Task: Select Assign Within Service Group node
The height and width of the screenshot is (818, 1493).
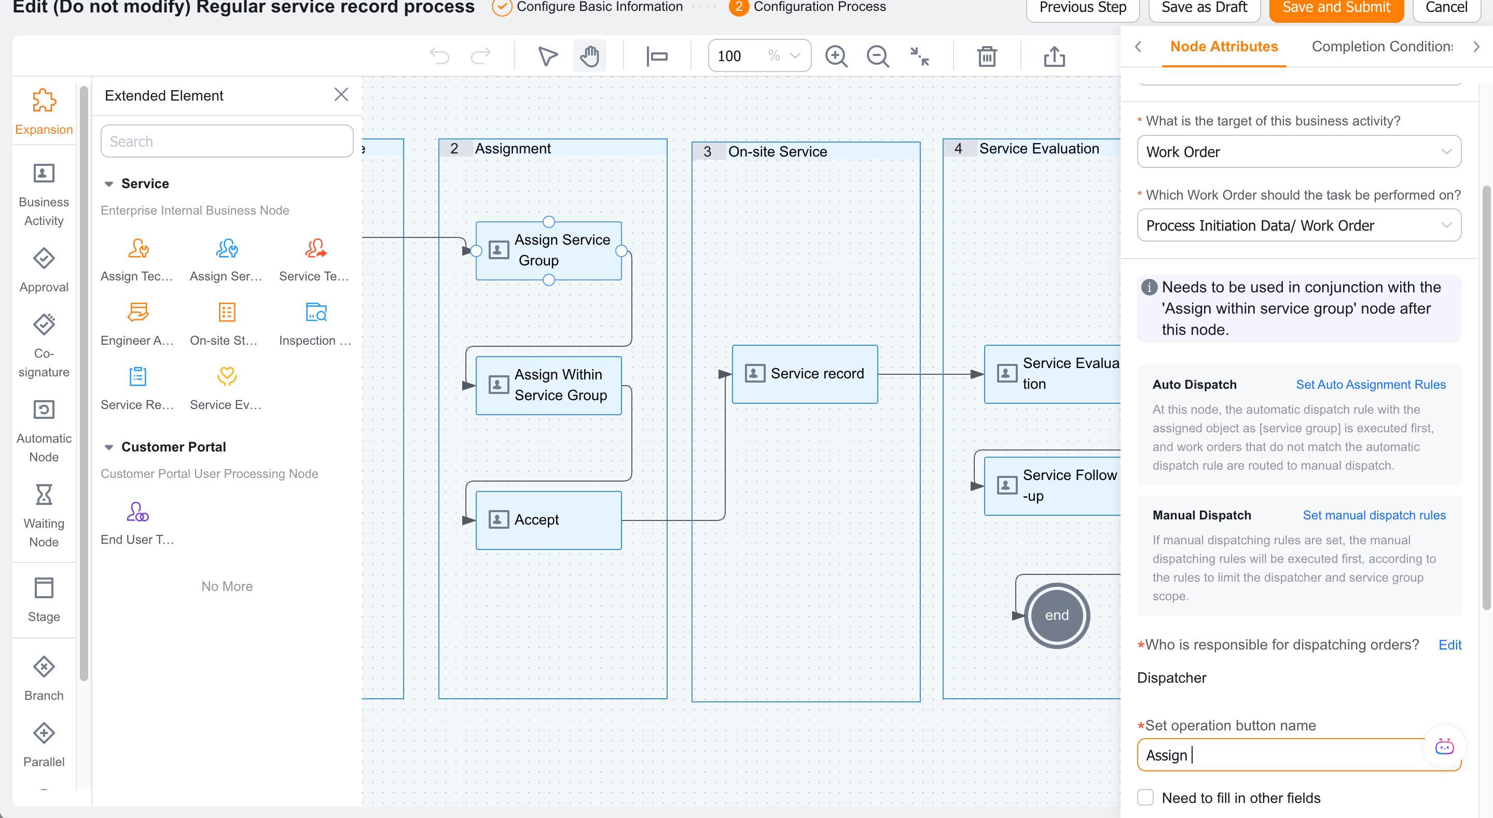Action: tap(548, 385)
